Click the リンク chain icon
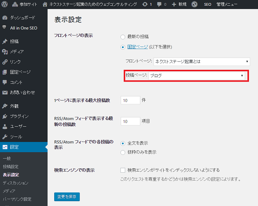This screenshot has width=258, height=206. pos(5,62)
